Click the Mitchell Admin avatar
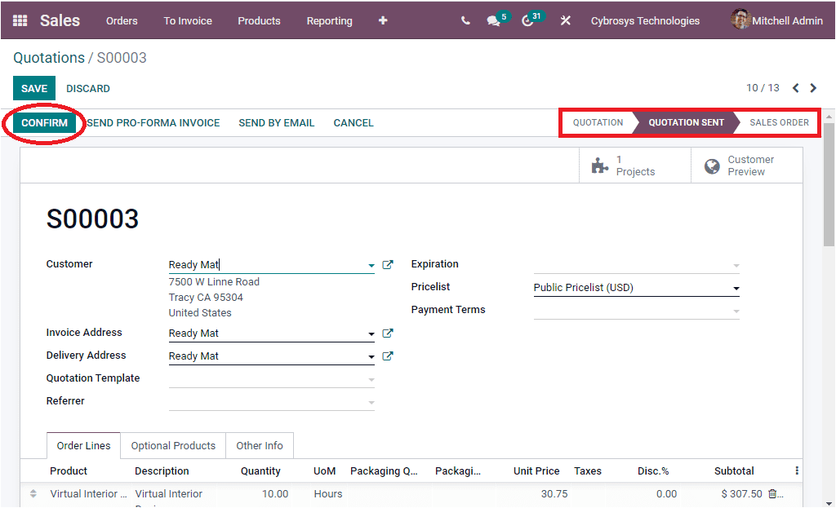The width and height of the screenshot is (836, 508). pyautogui.click(x=740, y=20)
